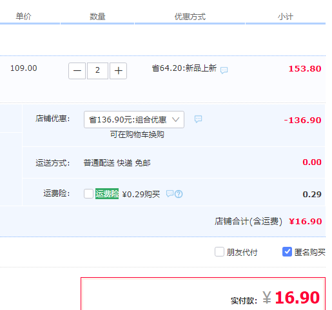Click the comment icon next to 店铺优惠 dropdown
The image size is (332, 310).
tap(198, 119)
